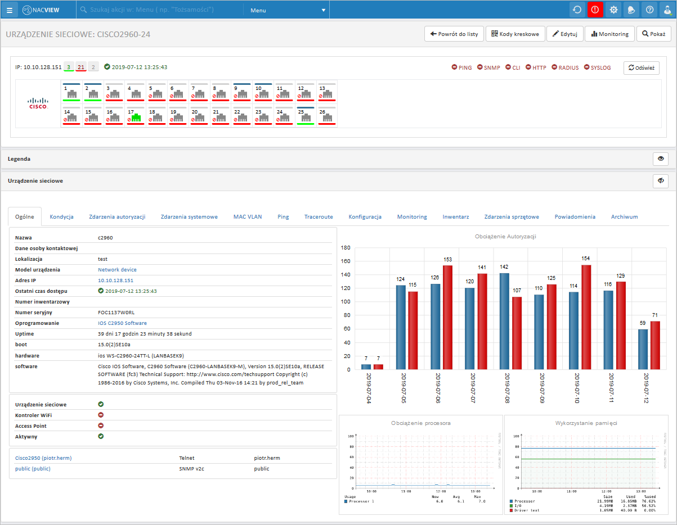Collapse the Urządzenie sieciowe section header

pos(35,181)
